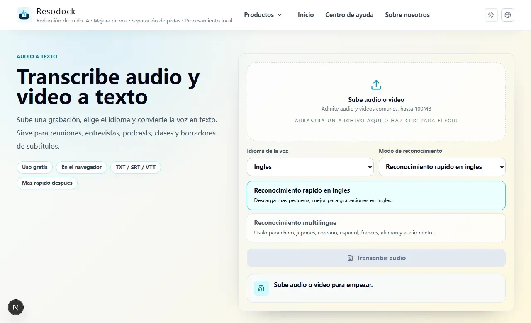This screenshot has width=531, height=323.
Task: Click the Next.js dev tools badge
Action: (16, 307)
